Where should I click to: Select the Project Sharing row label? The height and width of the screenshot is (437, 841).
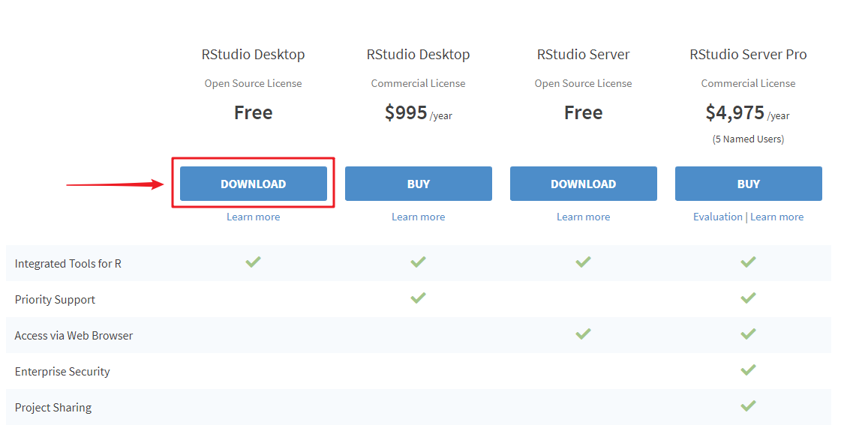(53, 408)
